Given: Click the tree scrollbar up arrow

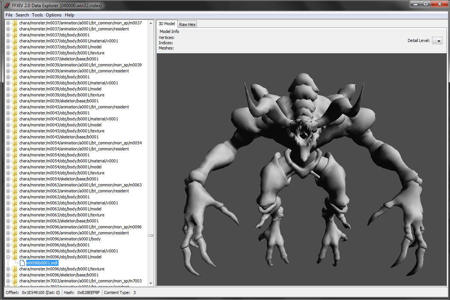Looking at the screenshot, I should pos(151,23).
